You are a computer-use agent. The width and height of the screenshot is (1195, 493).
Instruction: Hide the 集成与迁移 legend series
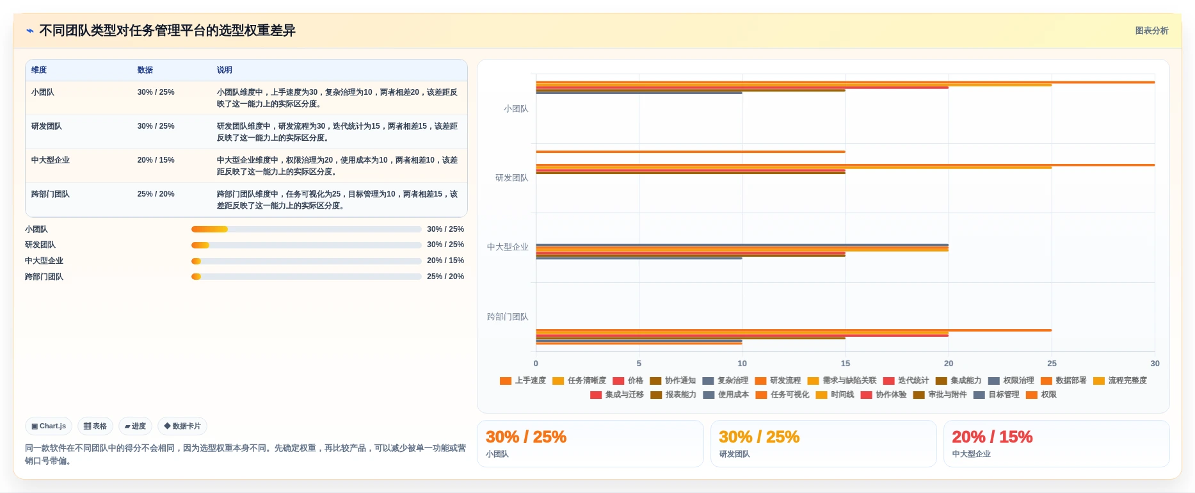[617, 394]
